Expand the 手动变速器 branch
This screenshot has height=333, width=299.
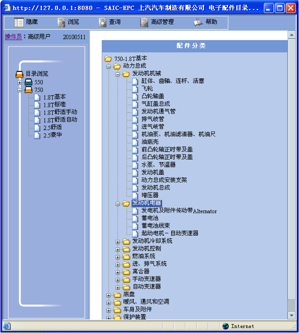pos(118,280)
